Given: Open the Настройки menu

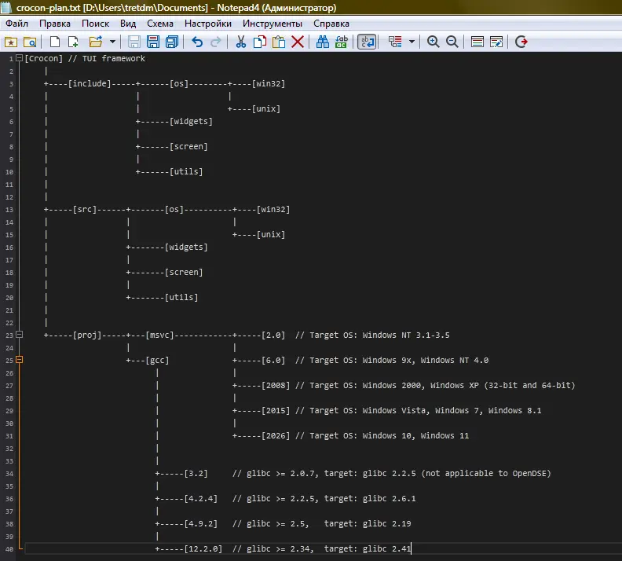Looking at the screenshot, I should tap(208, 24).
